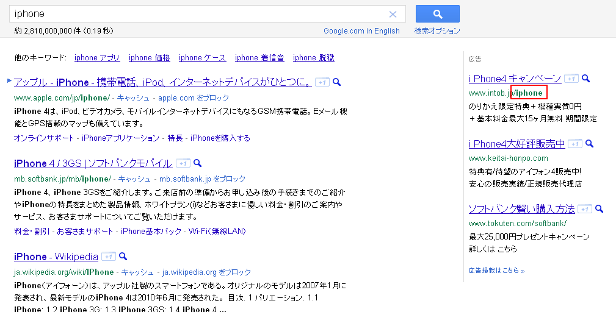Open iPhoneアプリケーション sitelink
616x312 pixels.
click(120, 138)
